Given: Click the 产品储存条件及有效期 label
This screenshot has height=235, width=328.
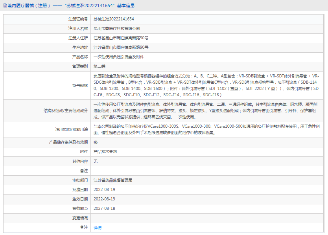Looking at the screenshot, I should 68,142.
